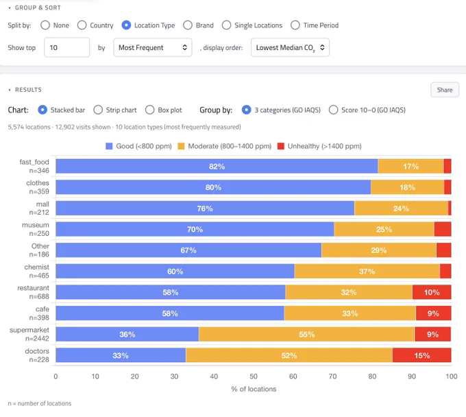Screen dimensions: 466x417
Task: Click the Share button
Action: (x=445, y=90)
